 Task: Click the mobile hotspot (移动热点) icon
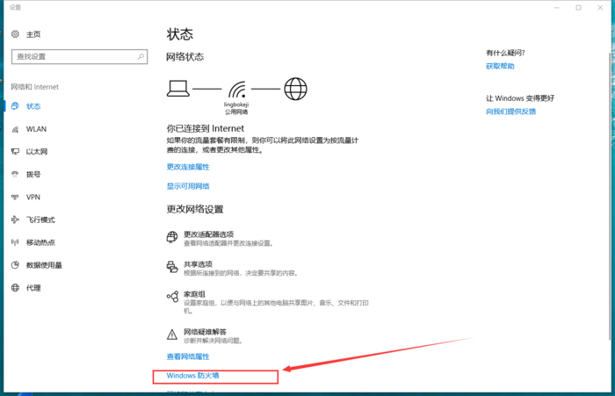click(15, 242)
